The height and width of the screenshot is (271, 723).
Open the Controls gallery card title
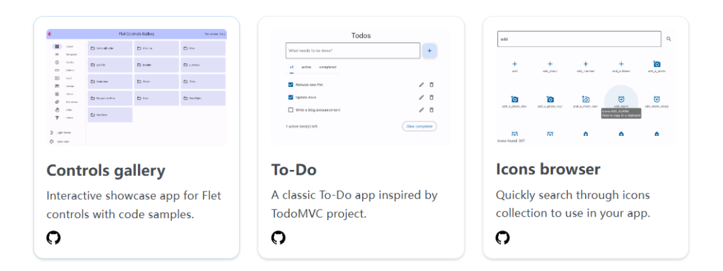[x=106, y=170]
